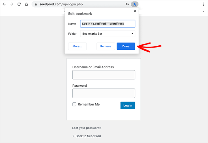Click the Username or Email Address field

(104, 75)
